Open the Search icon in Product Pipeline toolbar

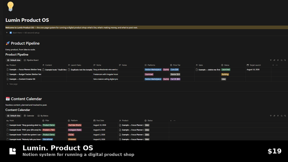(x=285, y=60)
